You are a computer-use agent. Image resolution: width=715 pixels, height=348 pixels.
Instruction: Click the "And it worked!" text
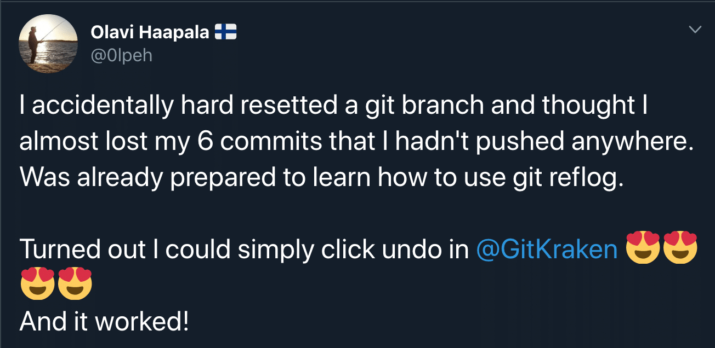coord(105,322)
